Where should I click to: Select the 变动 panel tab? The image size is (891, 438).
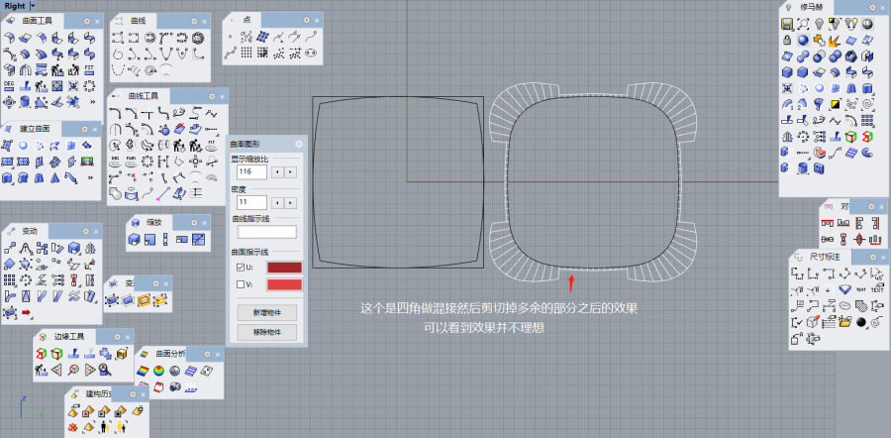[x=29, y=231]
